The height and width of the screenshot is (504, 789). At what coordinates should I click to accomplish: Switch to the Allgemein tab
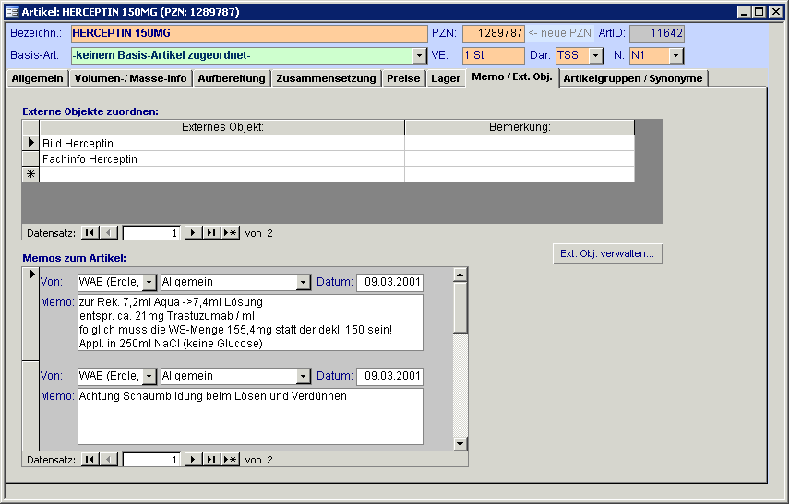coord(37,78)
